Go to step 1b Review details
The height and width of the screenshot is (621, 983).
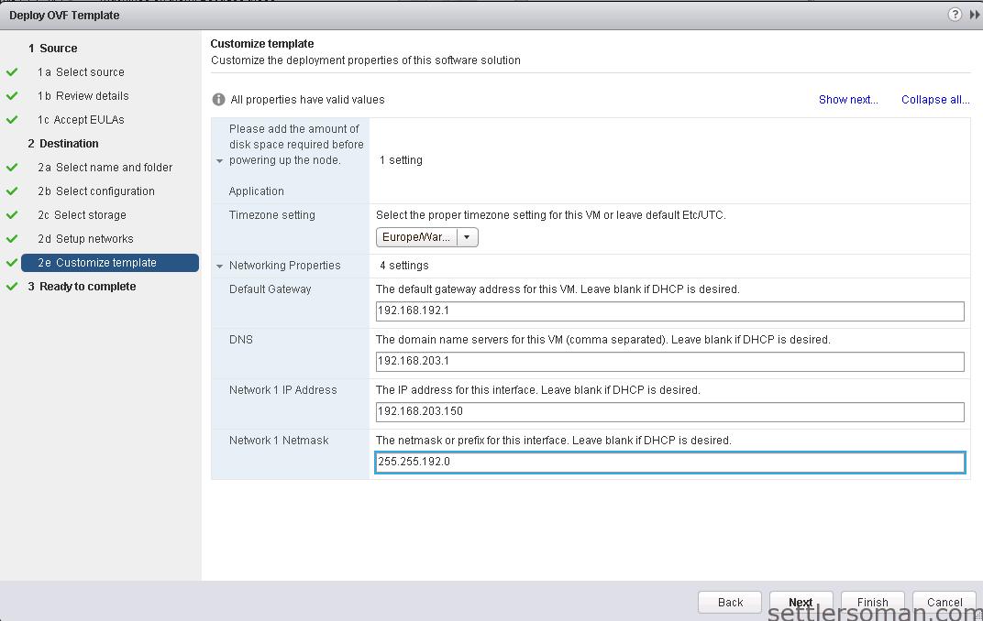click(x=92, y=96)
